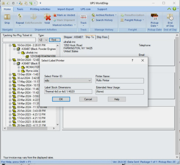
Task: Open the green help question icon
Action: click(x=174, y=9)
